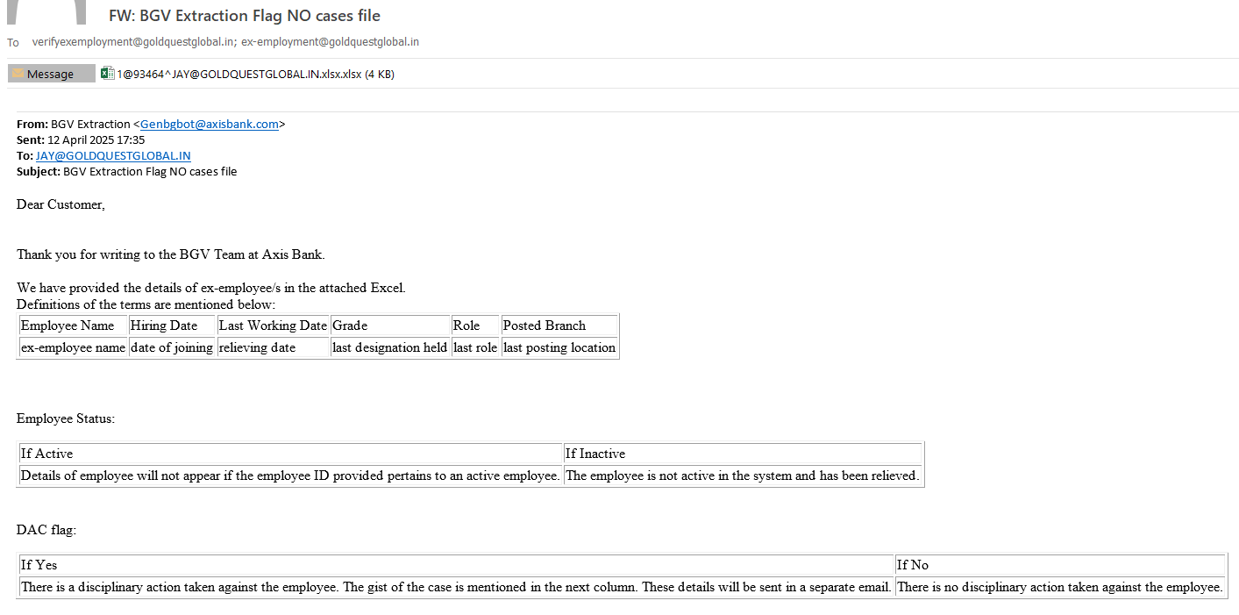Click the 'Grade' table cell

[x=390, y=325]
